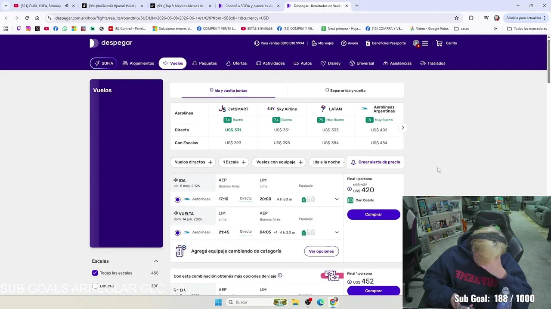
Task: Expand details of the 21:45 return flight
Action: tap(337, 232)
